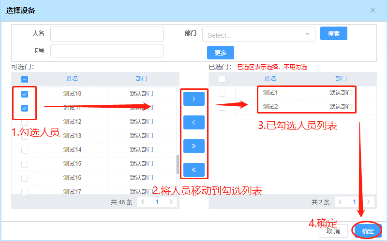Click the move selected right arrow button

tap(194, 99)
